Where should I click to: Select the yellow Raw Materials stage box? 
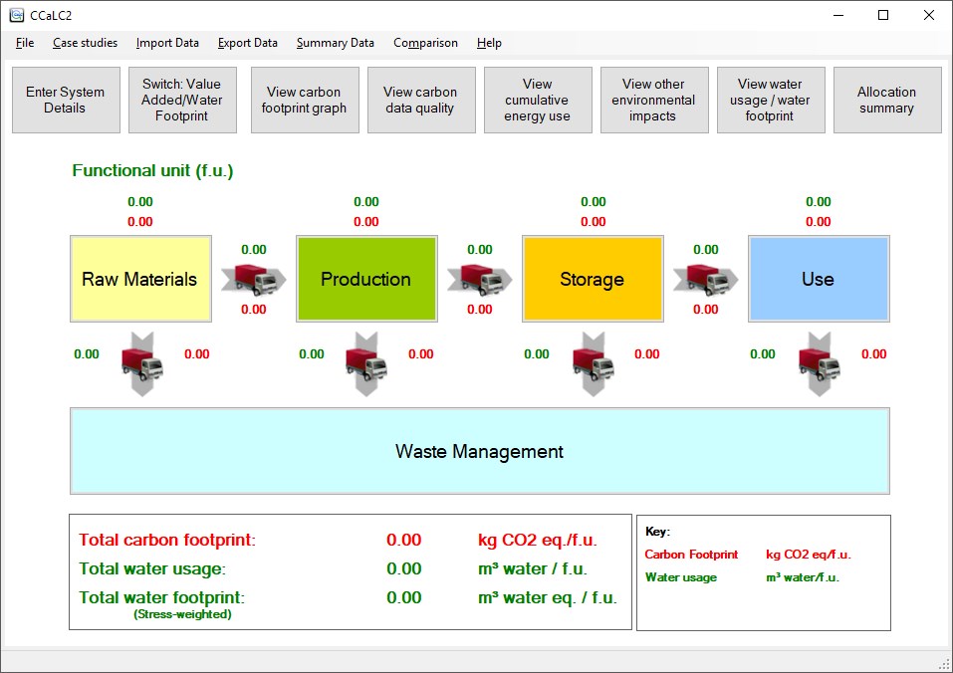pyautogui.click(x=140, y=279)
